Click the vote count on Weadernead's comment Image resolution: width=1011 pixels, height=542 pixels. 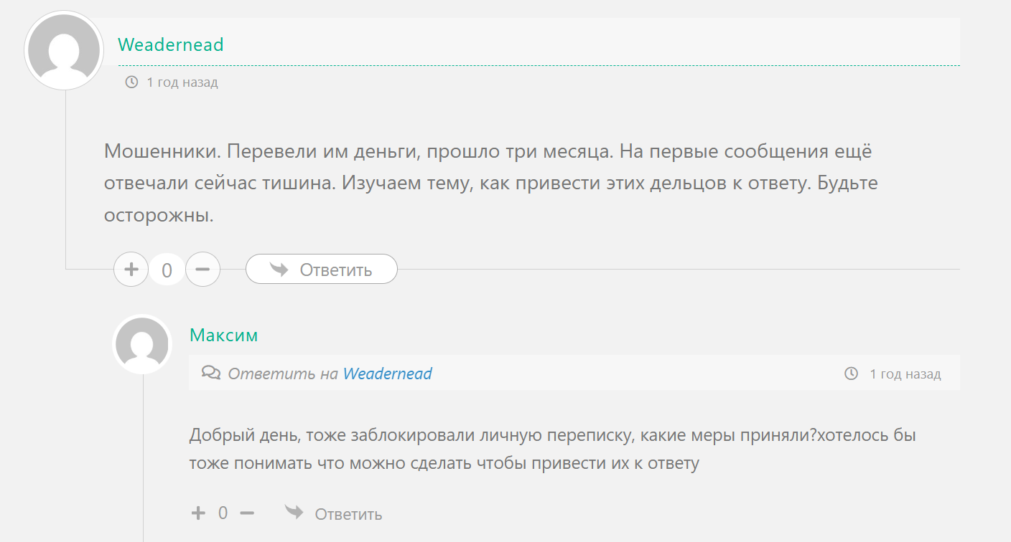pyautogui.click(x=167, y=270)
